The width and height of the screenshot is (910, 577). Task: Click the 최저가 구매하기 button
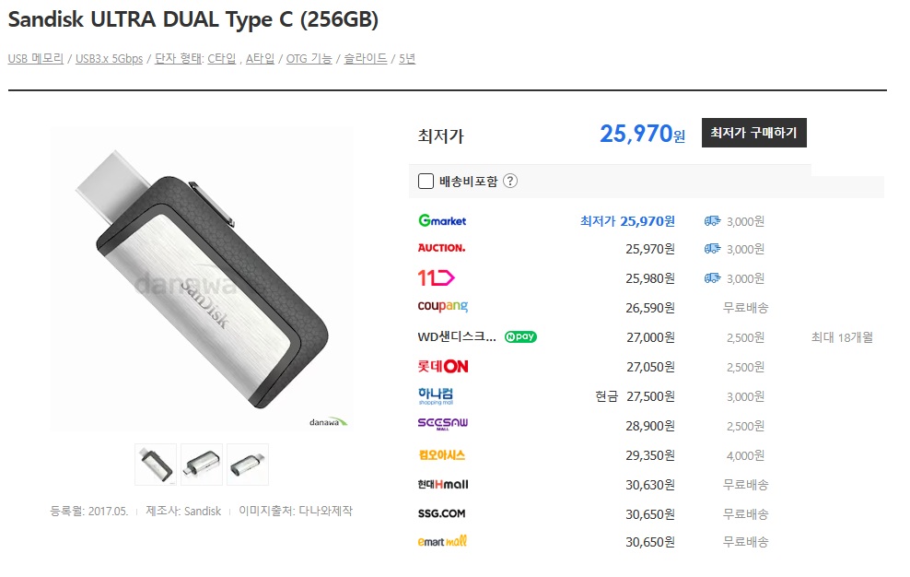pos(754,133)
